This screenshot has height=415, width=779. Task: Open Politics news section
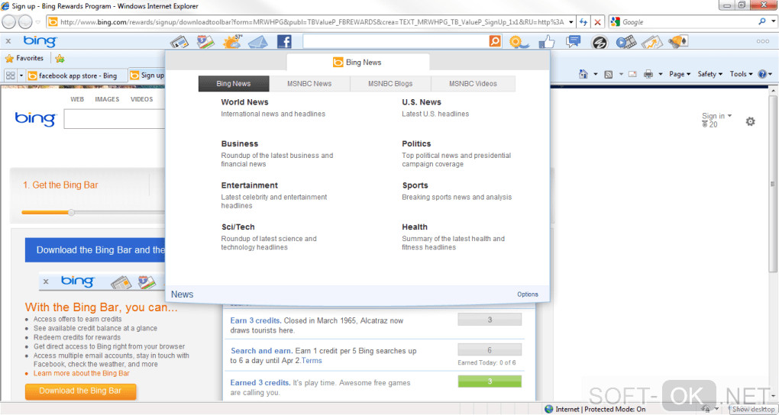[416, 143]
